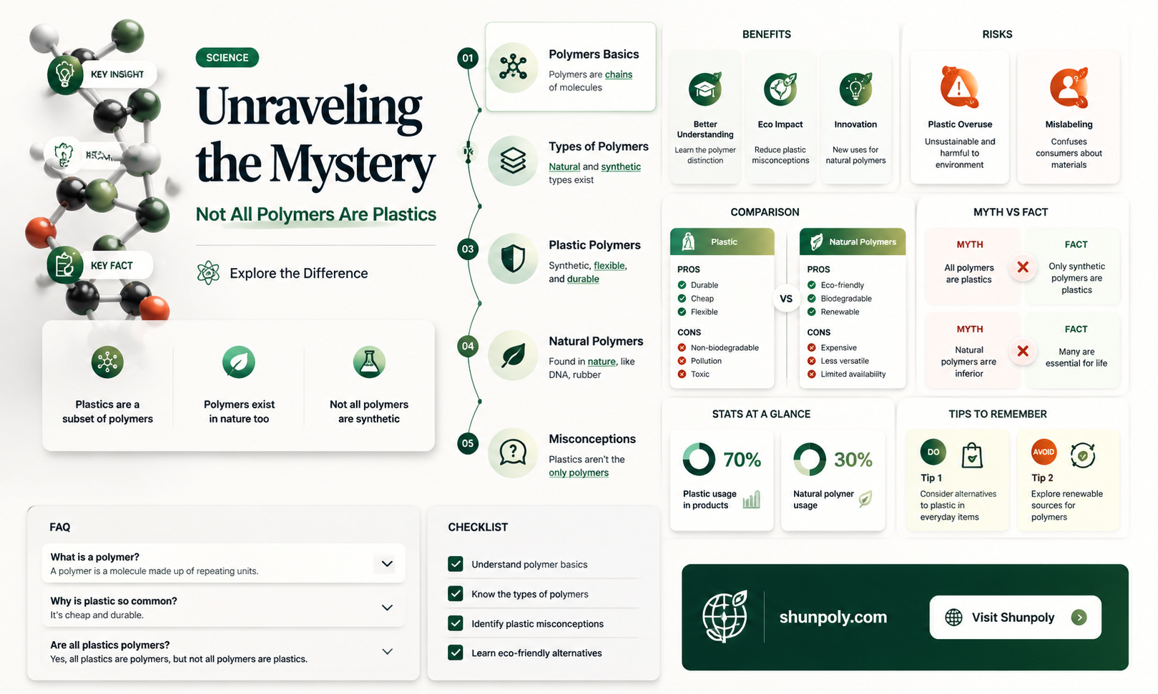
Task: Click the Polymers Basics molecule icon
Action: 513,67
